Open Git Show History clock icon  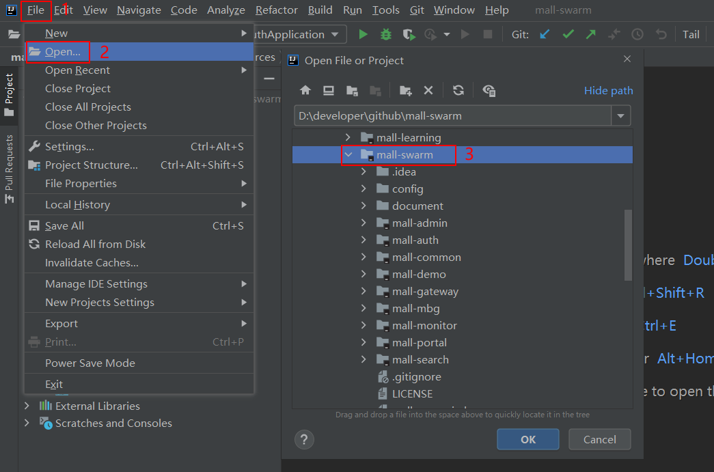point(637,35)
